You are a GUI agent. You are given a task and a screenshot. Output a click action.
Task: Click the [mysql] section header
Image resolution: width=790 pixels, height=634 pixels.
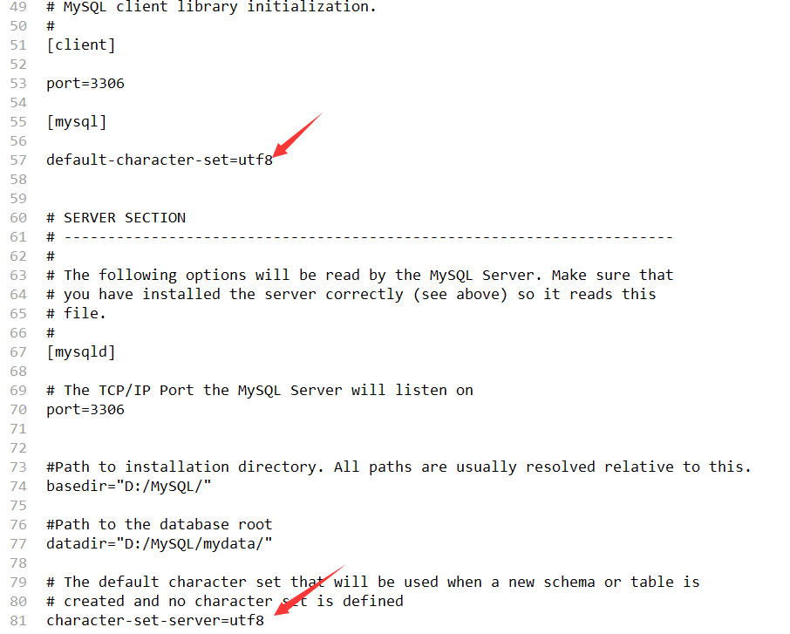tap(77, 122)
